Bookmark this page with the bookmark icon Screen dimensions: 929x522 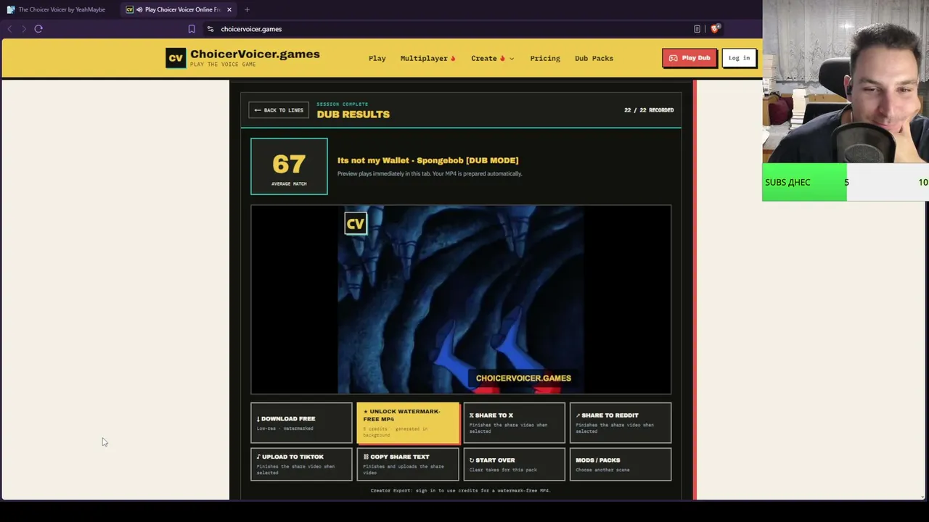click(192, 29)
